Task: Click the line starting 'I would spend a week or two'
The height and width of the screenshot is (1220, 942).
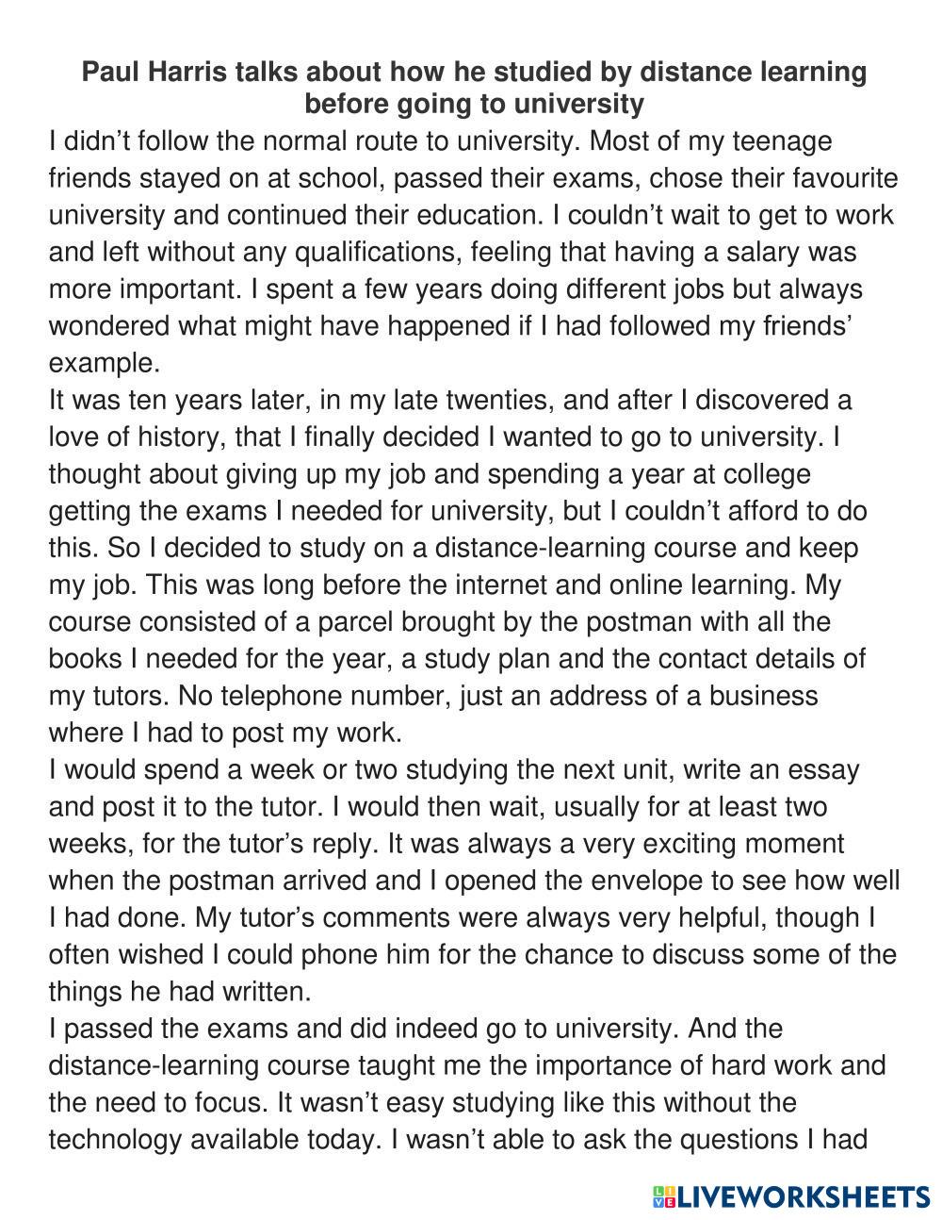Action: tap(454, 769)
